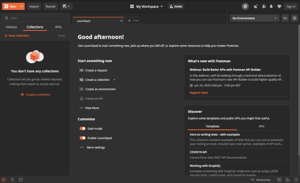Expand the New button dropdown arrow

click(x=21, y=6)
